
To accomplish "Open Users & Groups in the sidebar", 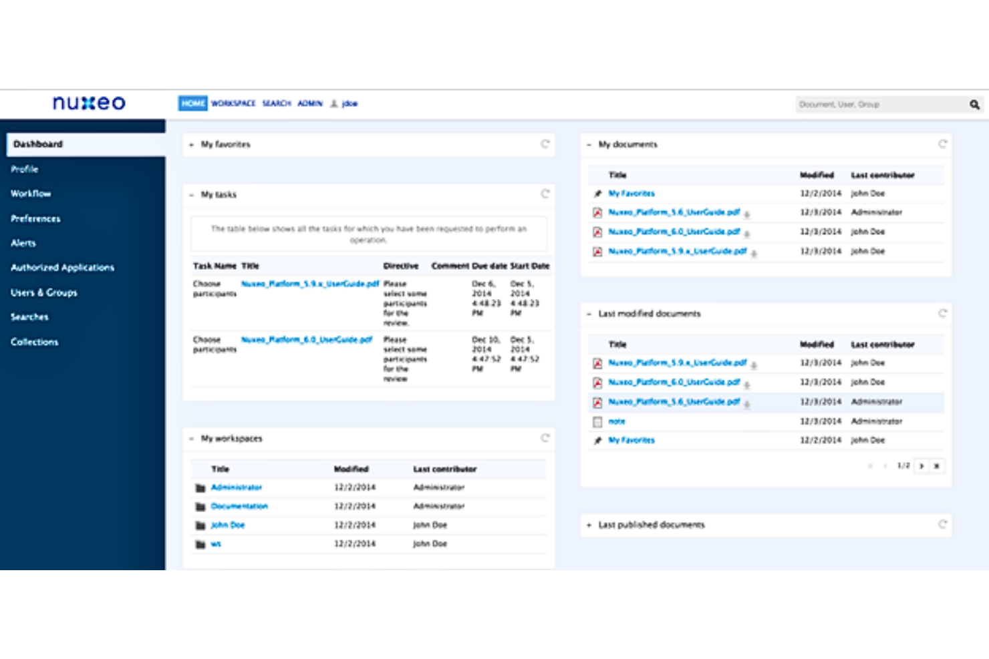I will coord(44,292).
